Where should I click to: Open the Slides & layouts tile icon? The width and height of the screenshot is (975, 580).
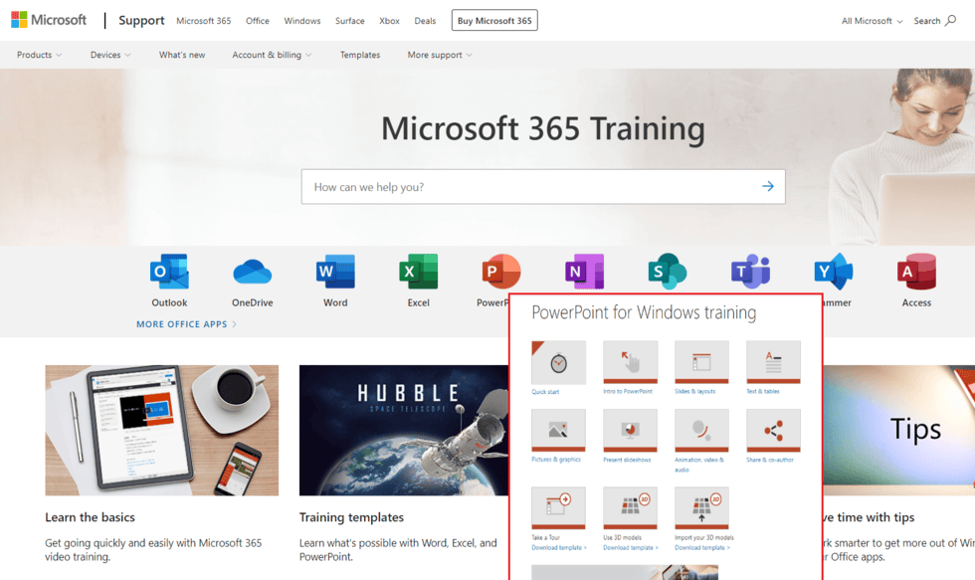click(701, 362)
